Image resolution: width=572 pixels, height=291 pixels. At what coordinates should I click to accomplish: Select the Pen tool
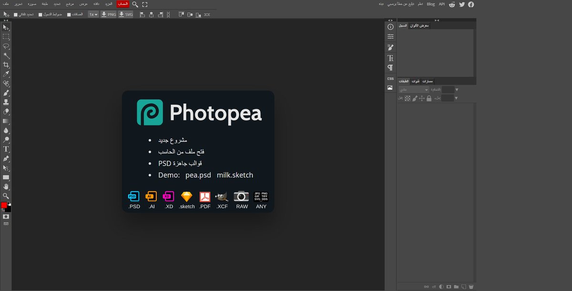point(6,158)
